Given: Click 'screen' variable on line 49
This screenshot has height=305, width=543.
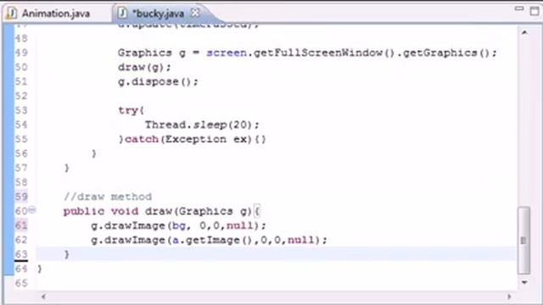Looking at the screenshot, I should point(227,53).
